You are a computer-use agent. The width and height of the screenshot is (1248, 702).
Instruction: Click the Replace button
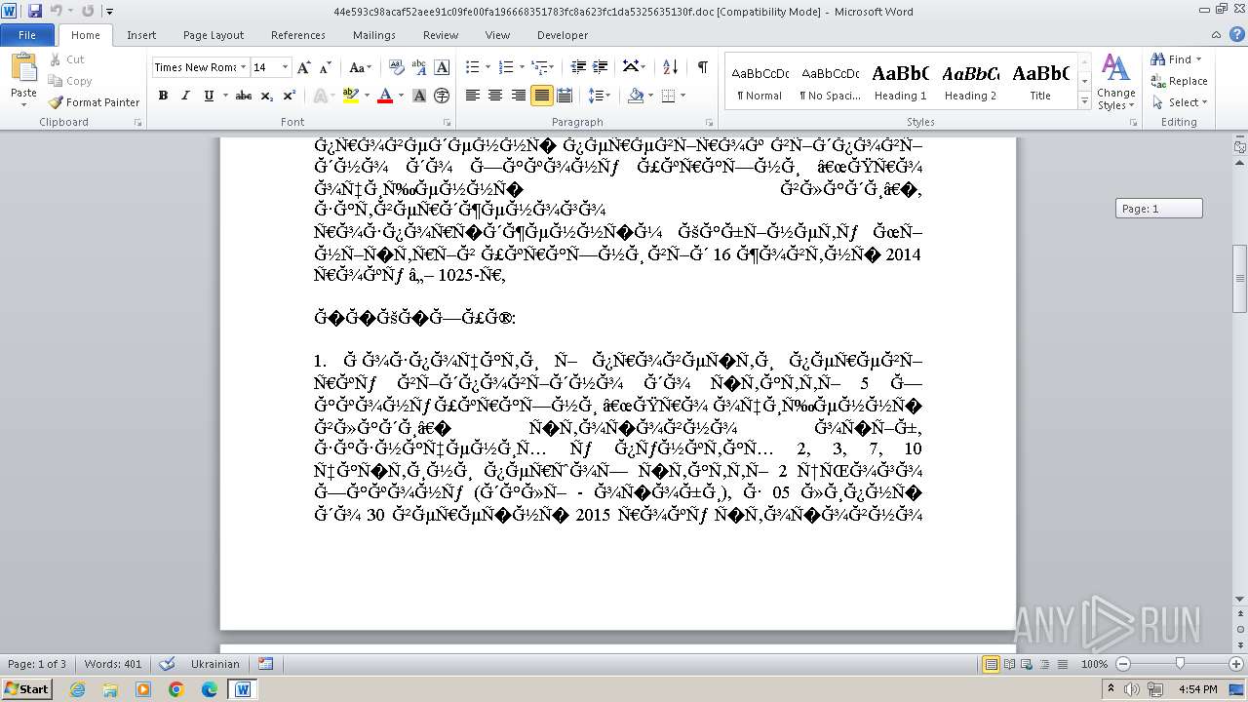(x=1179, y=81)
